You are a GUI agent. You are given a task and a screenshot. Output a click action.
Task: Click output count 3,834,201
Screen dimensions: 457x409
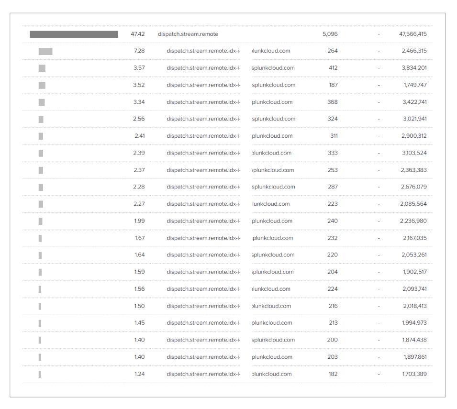[414, 68]
